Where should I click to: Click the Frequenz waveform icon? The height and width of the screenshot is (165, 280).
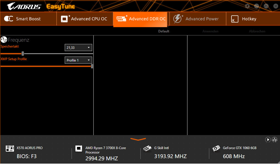[4, 40]
